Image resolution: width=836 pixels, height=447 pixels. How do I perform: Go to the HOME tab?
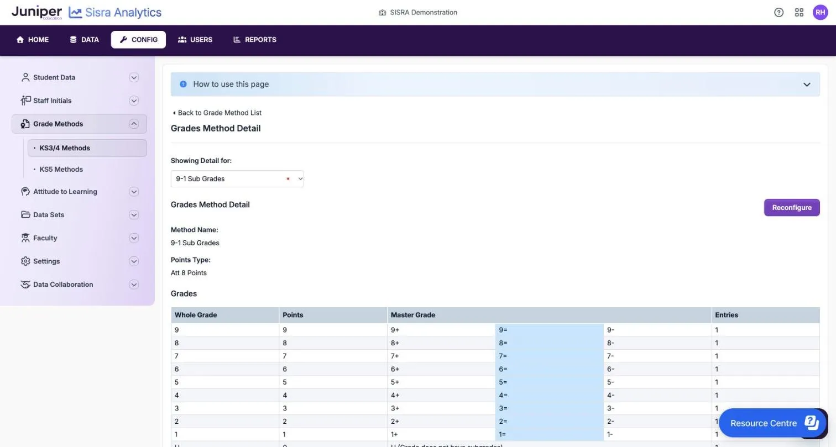(33, 40)
